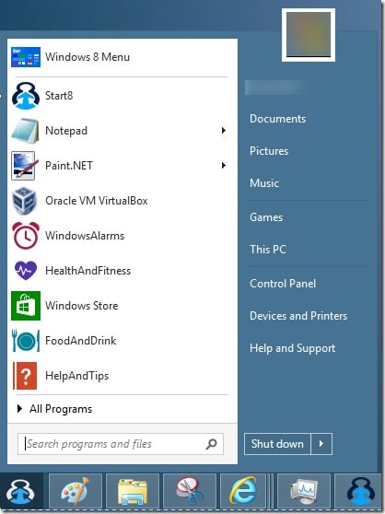Click the Windows 8 Menu tile icon

pos(26,57)
